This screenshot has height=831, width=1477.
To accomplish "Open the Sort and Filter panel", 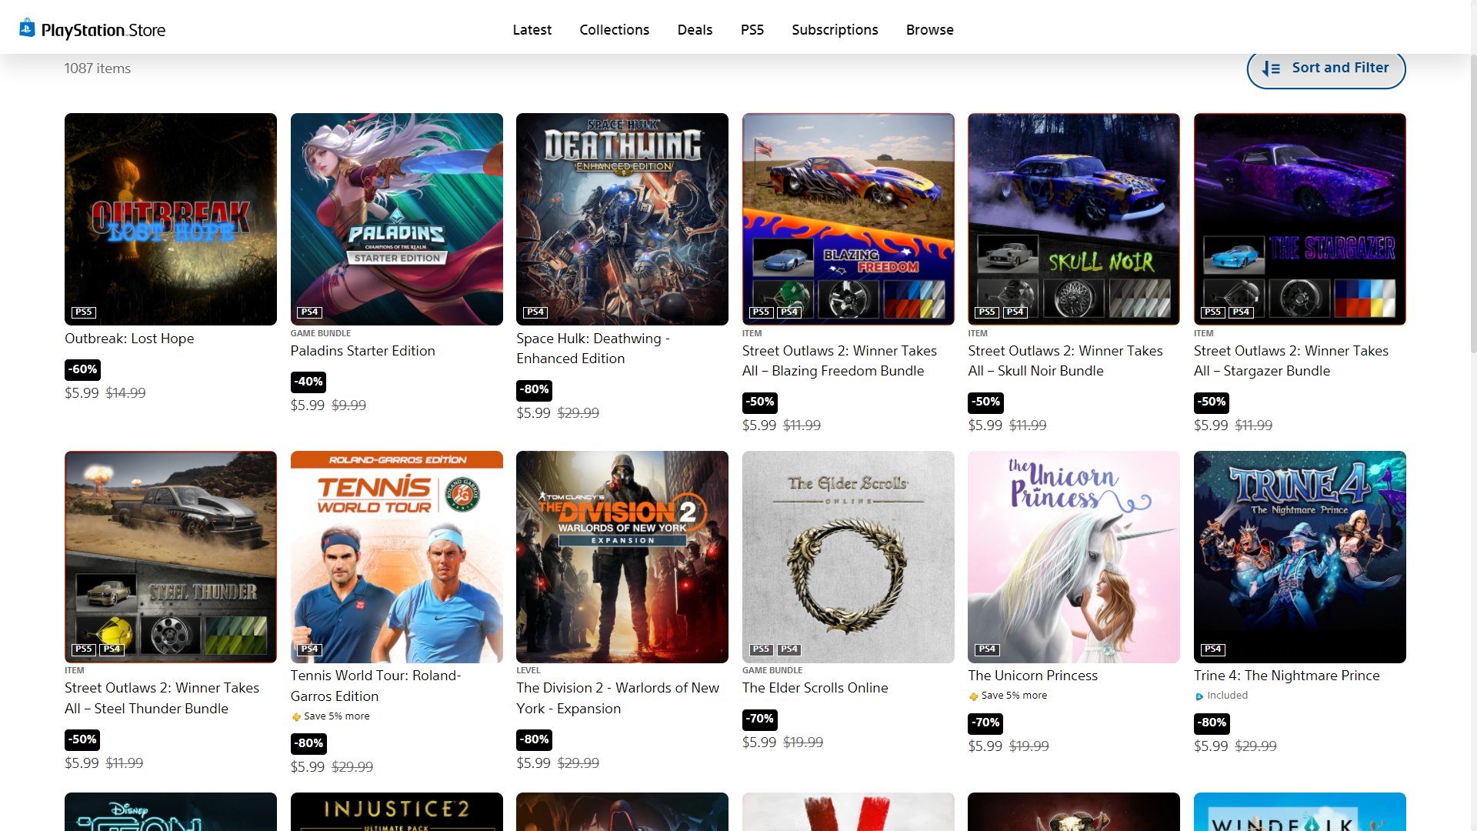I will pyautogui.click(x=1325, y=68).
